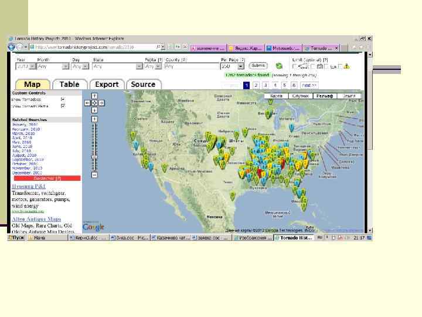Click the tornado marker near Minnesota top

click(x=270, y=102)
